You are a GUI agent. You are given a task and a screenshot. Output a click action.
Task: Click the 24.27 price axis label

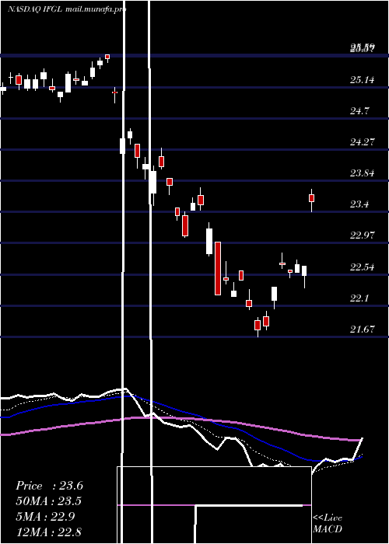[x=363, y=142]
